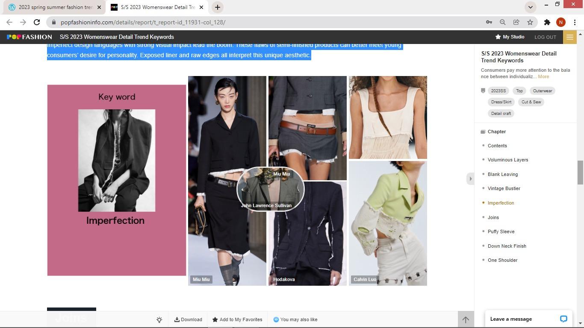This screenshot has height=328, width=584.
Task: Jump to Joins chapter
Action: tap(493, 217)
